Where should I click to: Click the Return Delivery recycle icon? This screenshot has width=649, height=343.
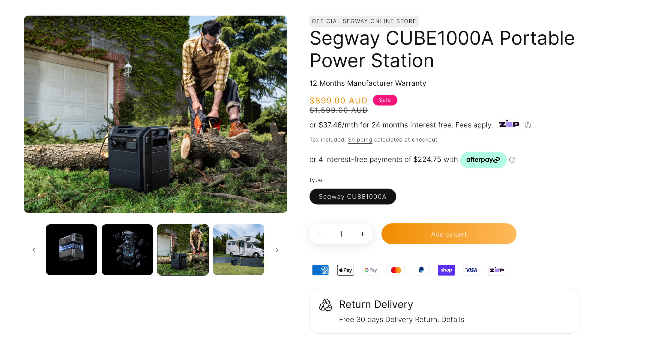tap(325, 305)
